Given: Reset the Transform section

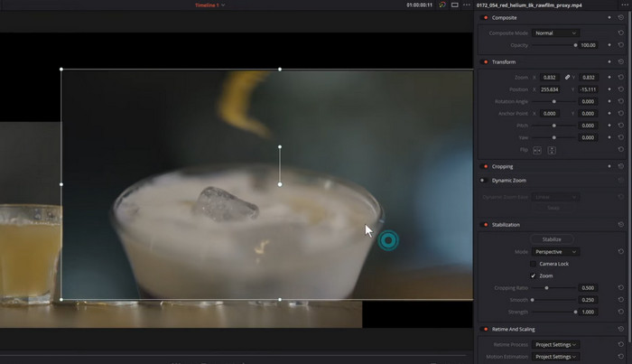Looking at the screenshot, I should (x=621, y=62).
